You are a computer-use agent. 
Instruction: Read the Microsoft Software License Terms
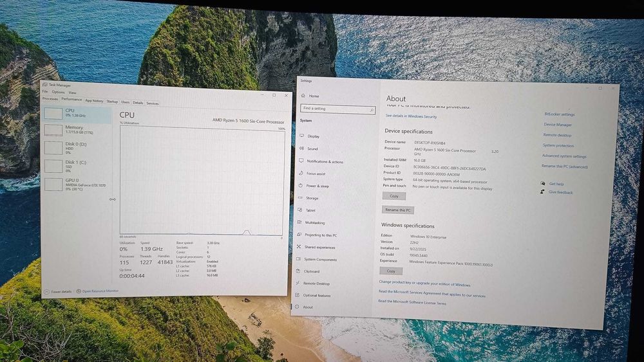tap(412, 302)
